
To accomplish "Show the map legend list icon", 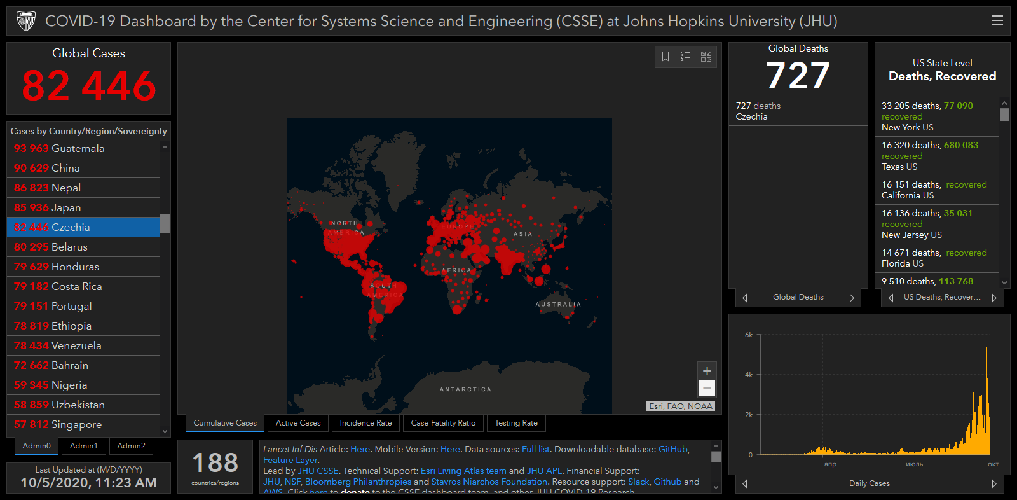I will (686, 57).
